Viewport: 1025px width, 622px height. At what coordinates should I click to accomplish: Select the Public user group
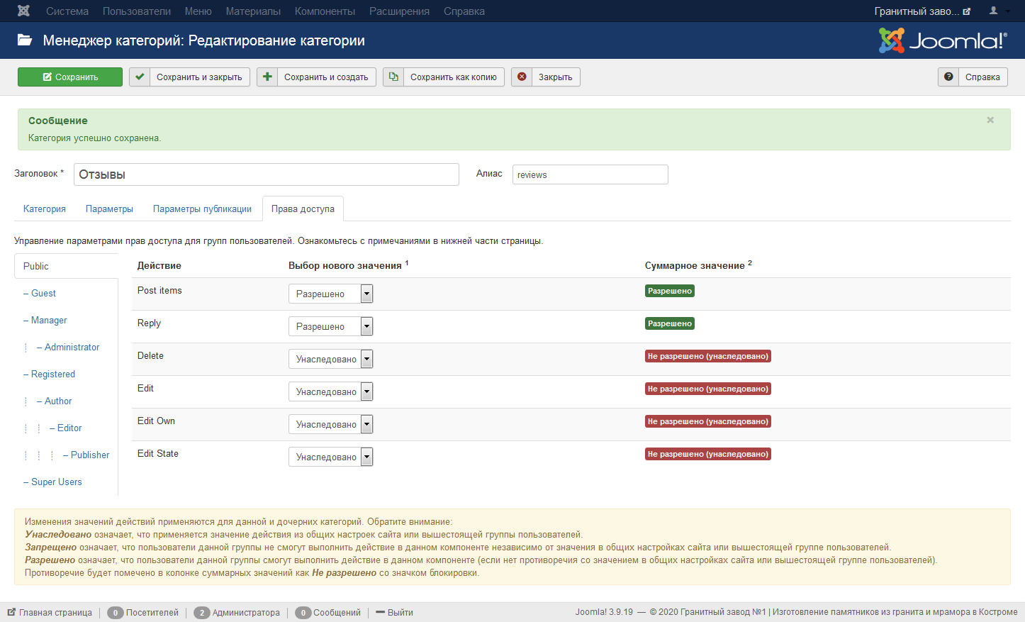click(66, 266)
